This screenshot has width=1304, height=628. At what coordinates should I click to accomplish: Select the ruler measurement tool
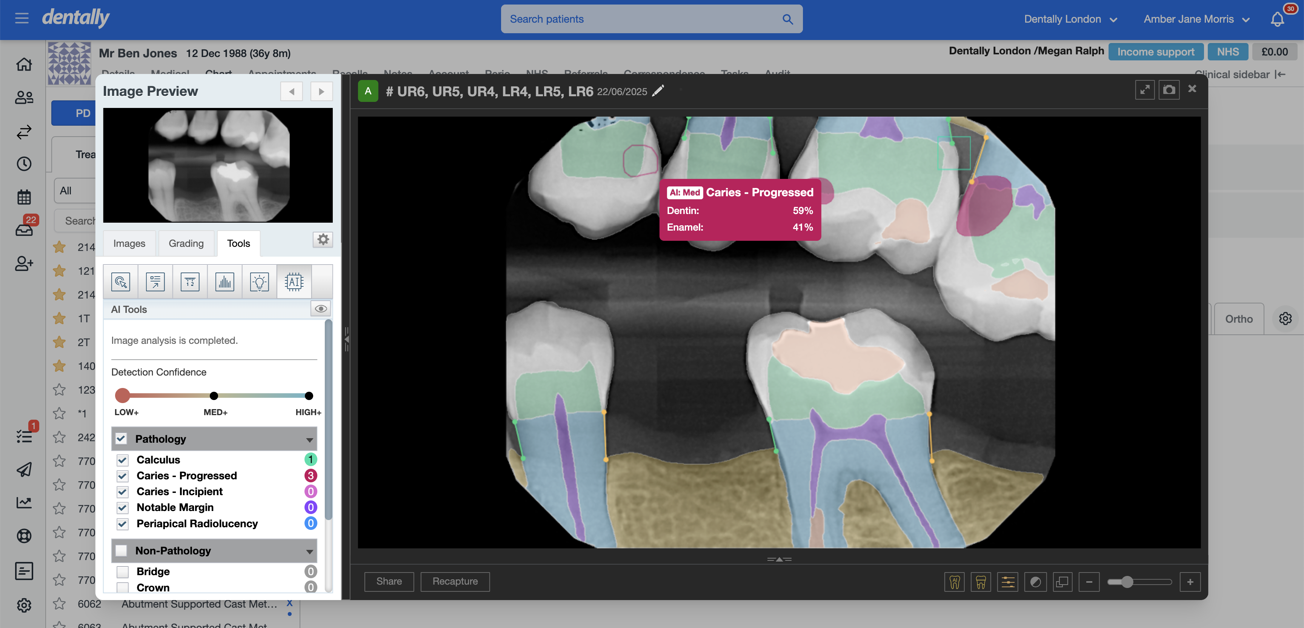coord(190,282)
